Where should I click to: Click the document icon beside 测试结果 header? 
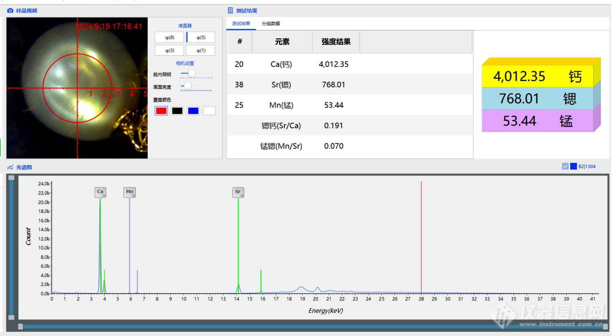[230, 10]
